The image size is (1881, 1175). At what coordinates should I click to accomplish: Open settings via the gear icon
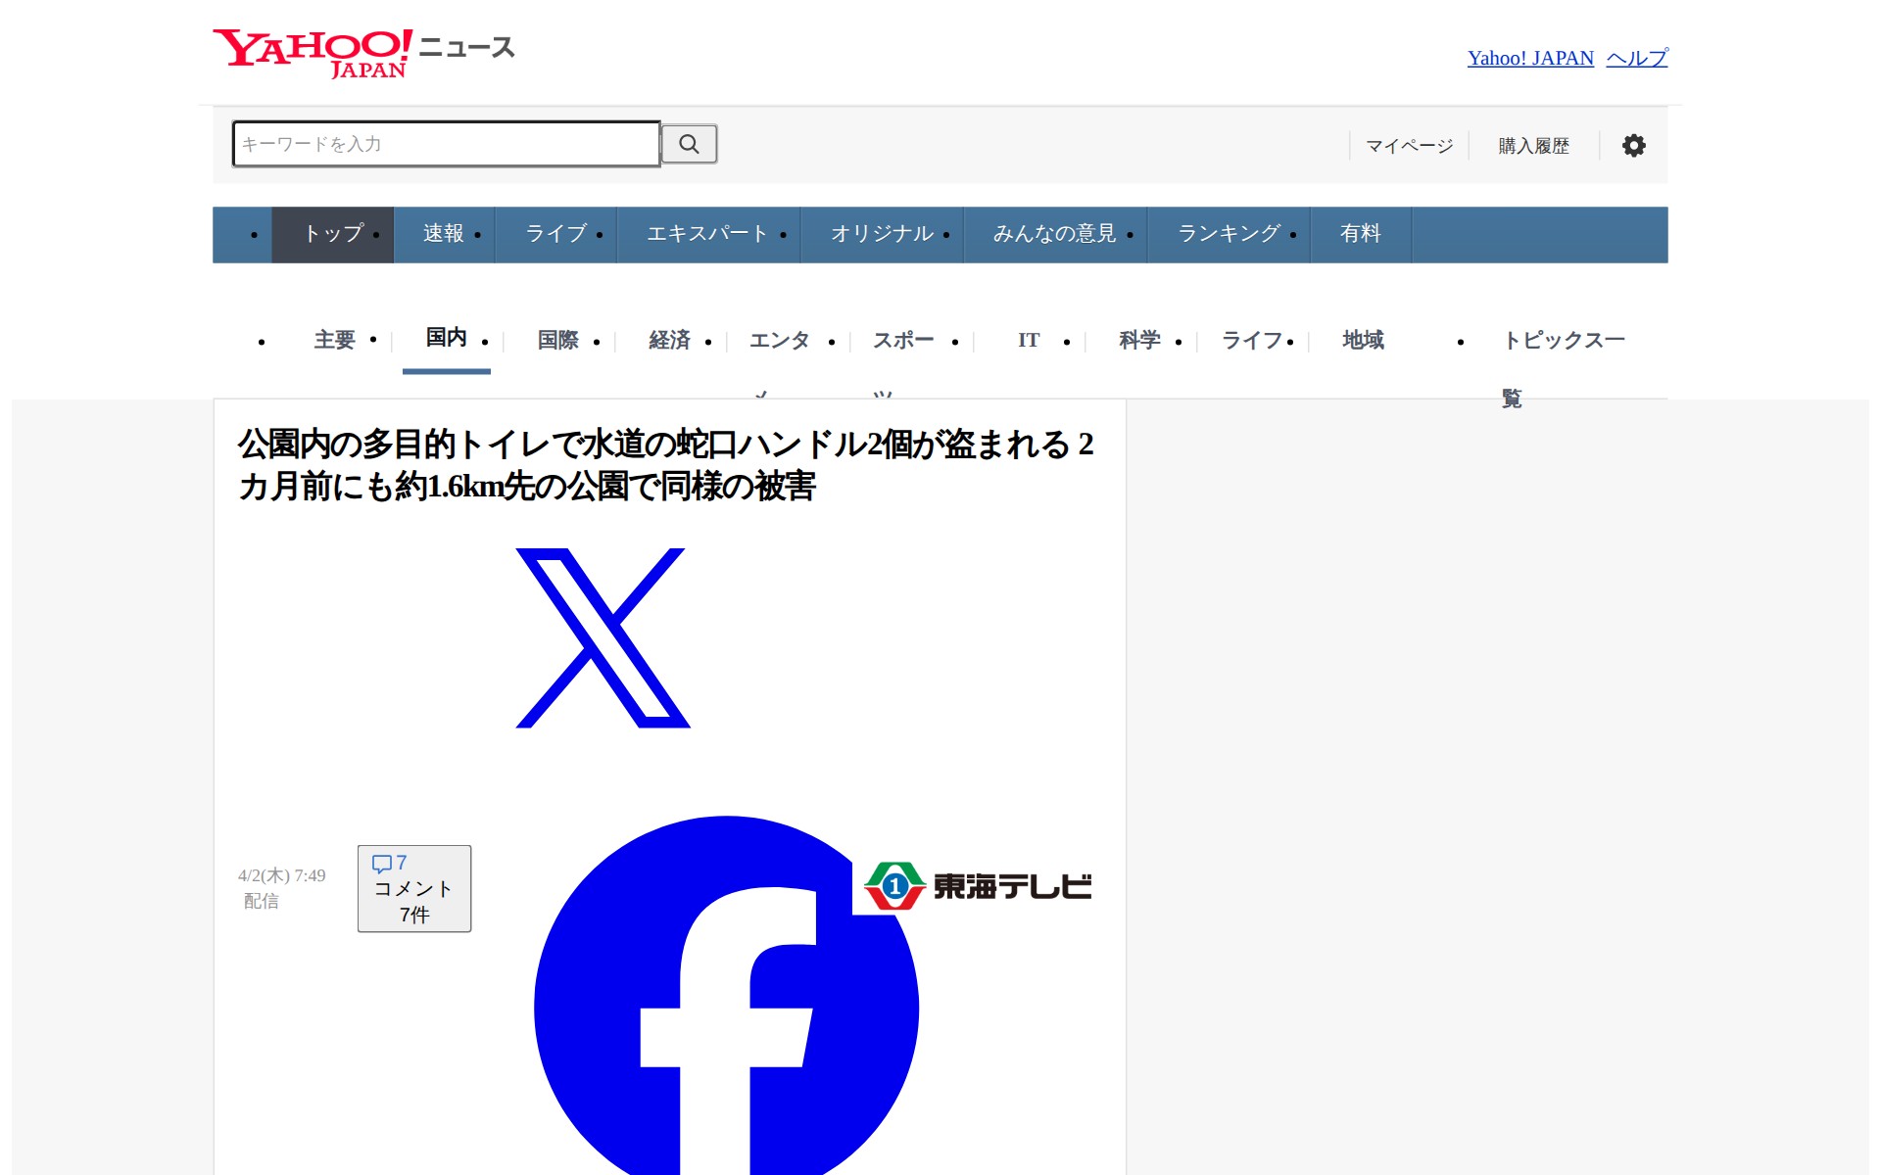(x=1633, y=146)
